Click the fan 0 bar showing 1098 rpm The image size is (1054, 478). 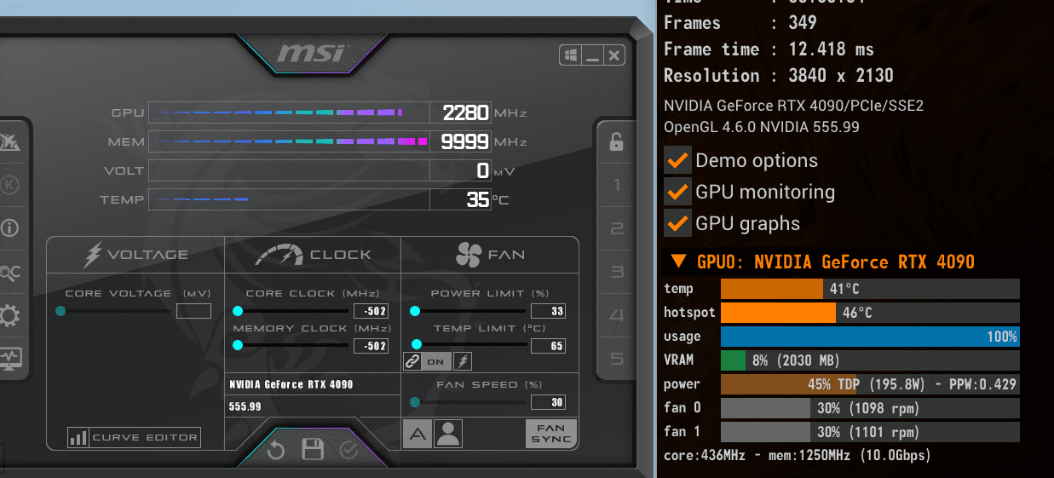pos(870,408)
